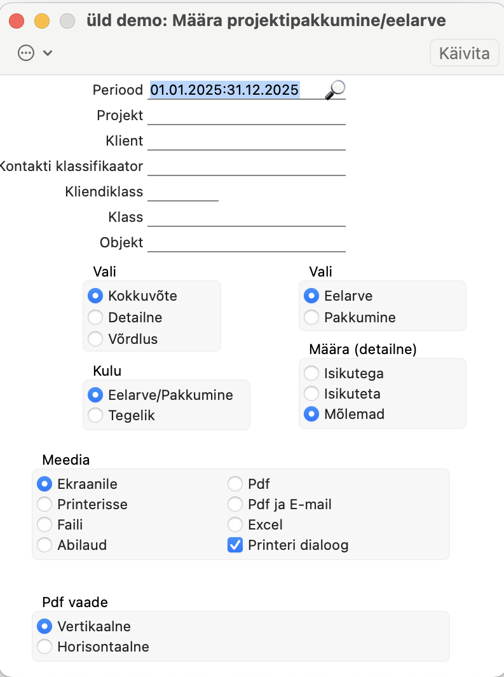Choose the Võrdlus radio option

click(95, 339)
